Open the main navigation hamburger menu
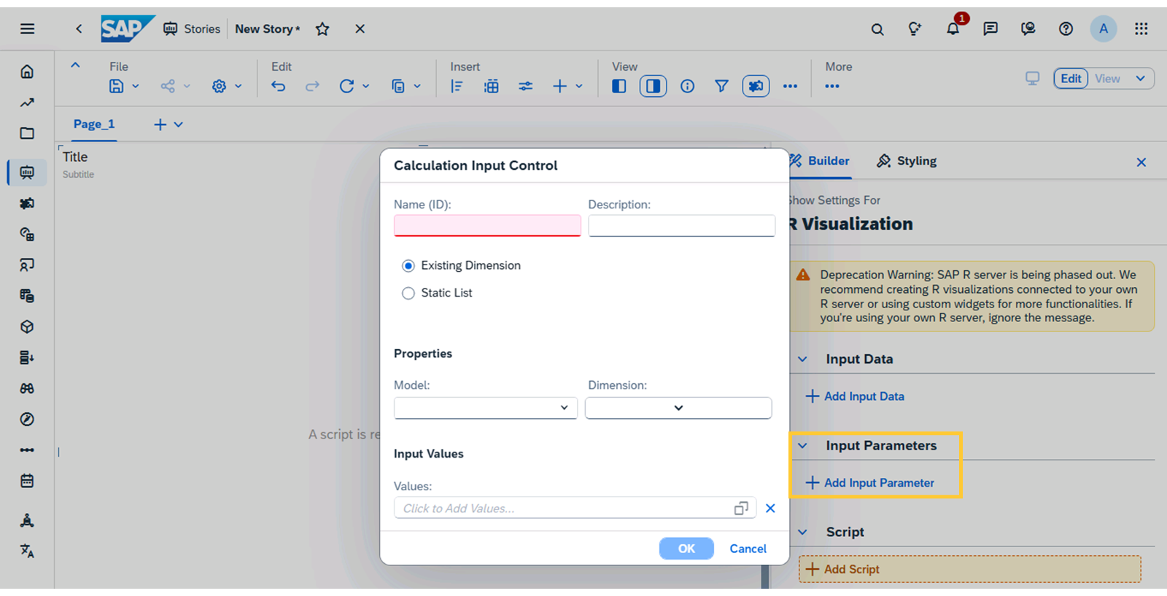 pyautogui.click(x=27, y=29)
